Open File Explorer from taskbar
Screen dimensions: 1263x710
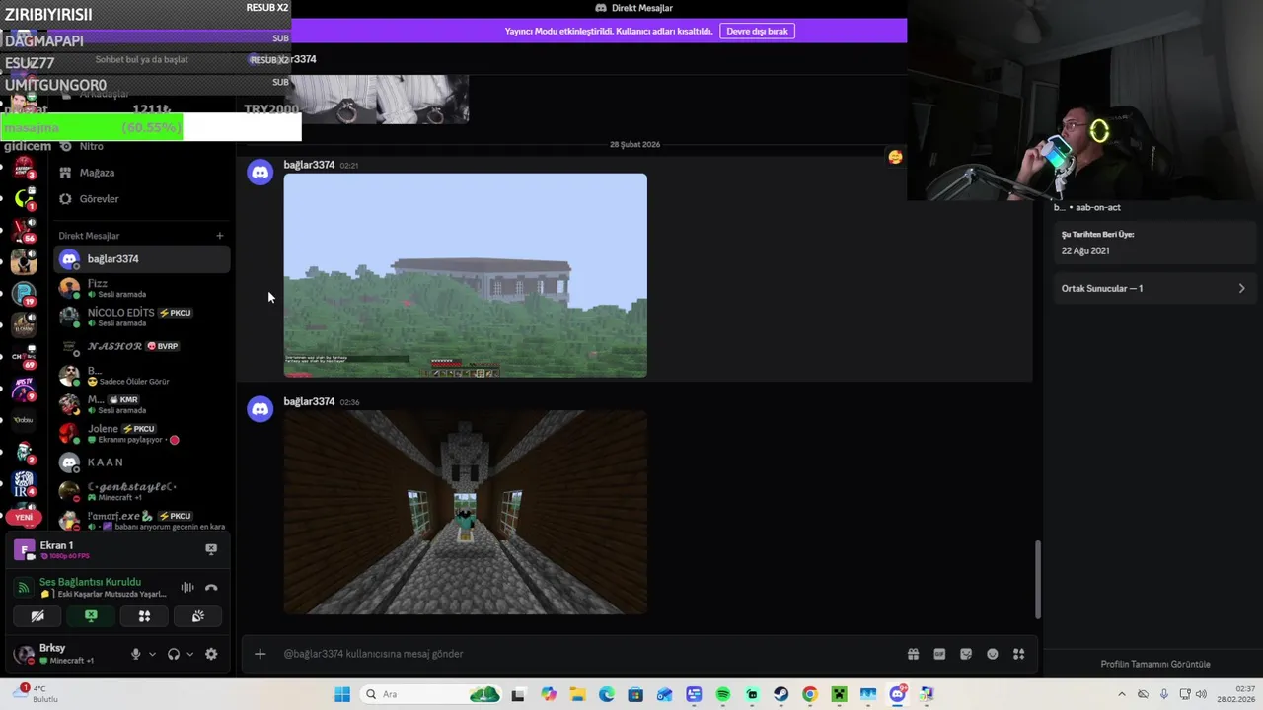(x=577, y=694)
